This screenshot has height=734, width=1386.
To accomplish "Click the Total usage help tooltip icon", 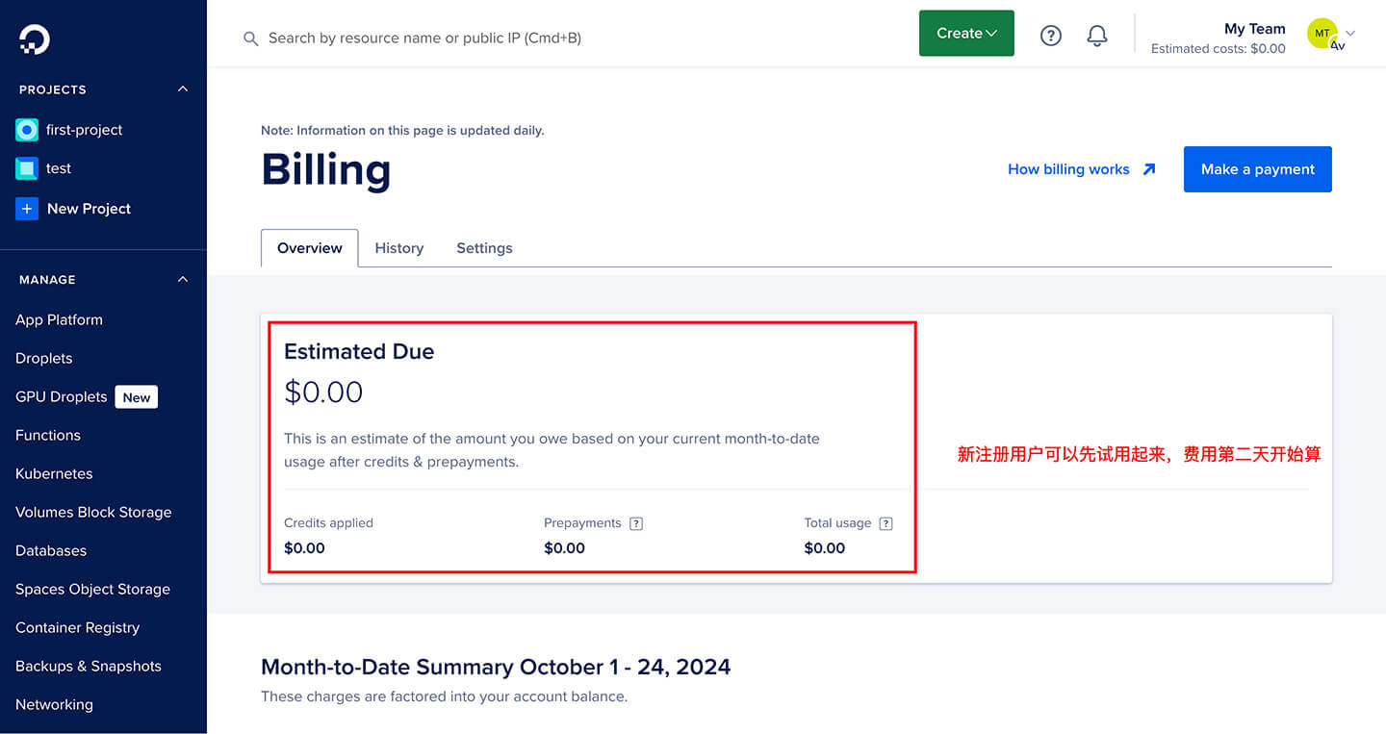I will [x=886, y=523].
